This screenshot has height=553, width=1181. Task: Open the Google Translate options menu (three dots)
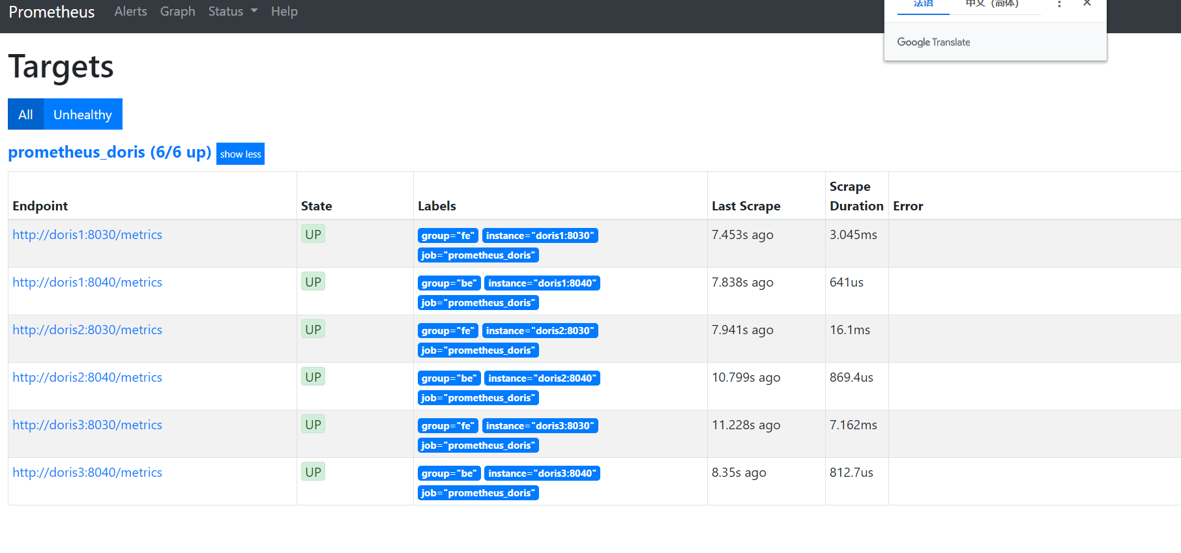click(1059, 4)
